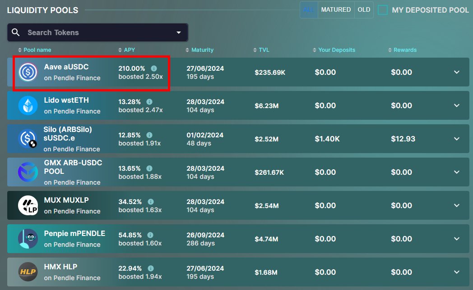473x290 pixels.
Task: Open APY info icon for Aave aUSDC
Action: [154, 68]
